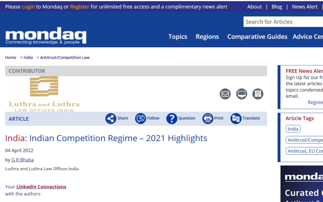Click the Translate icon
This screenshot has height=202, width=323.
coord(236,119)
